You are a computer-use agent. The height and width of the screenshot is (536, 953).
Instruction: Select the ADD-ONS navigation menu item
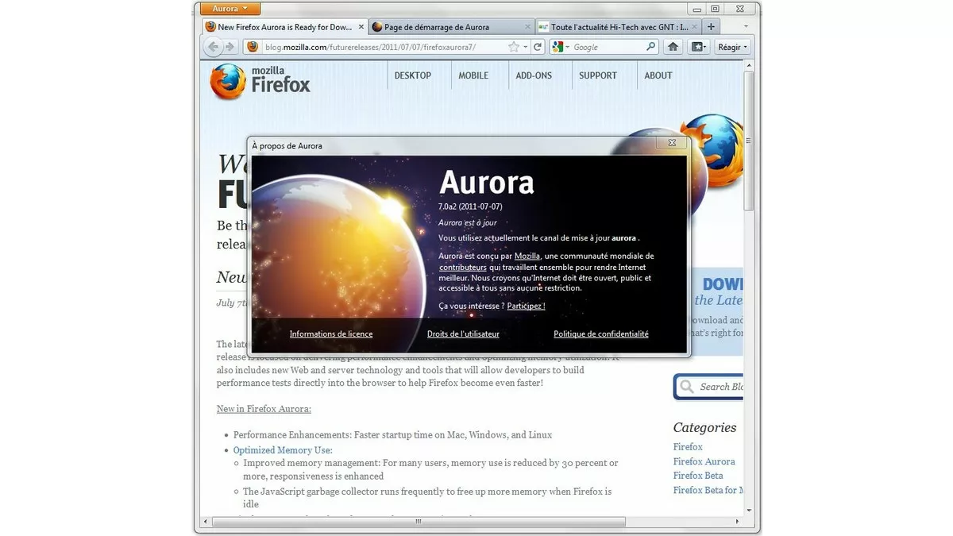pos(534,75)
